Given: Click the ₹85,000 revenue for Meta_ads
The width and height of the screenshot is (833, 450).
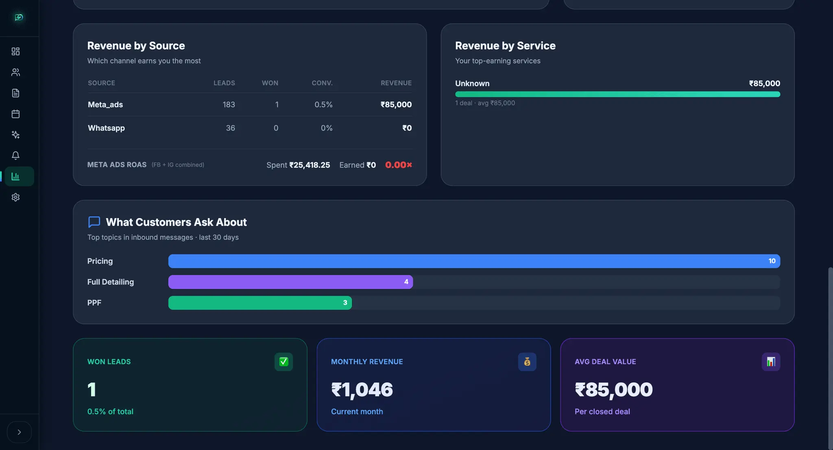Looking at the screenshot, I should (396, 105).
